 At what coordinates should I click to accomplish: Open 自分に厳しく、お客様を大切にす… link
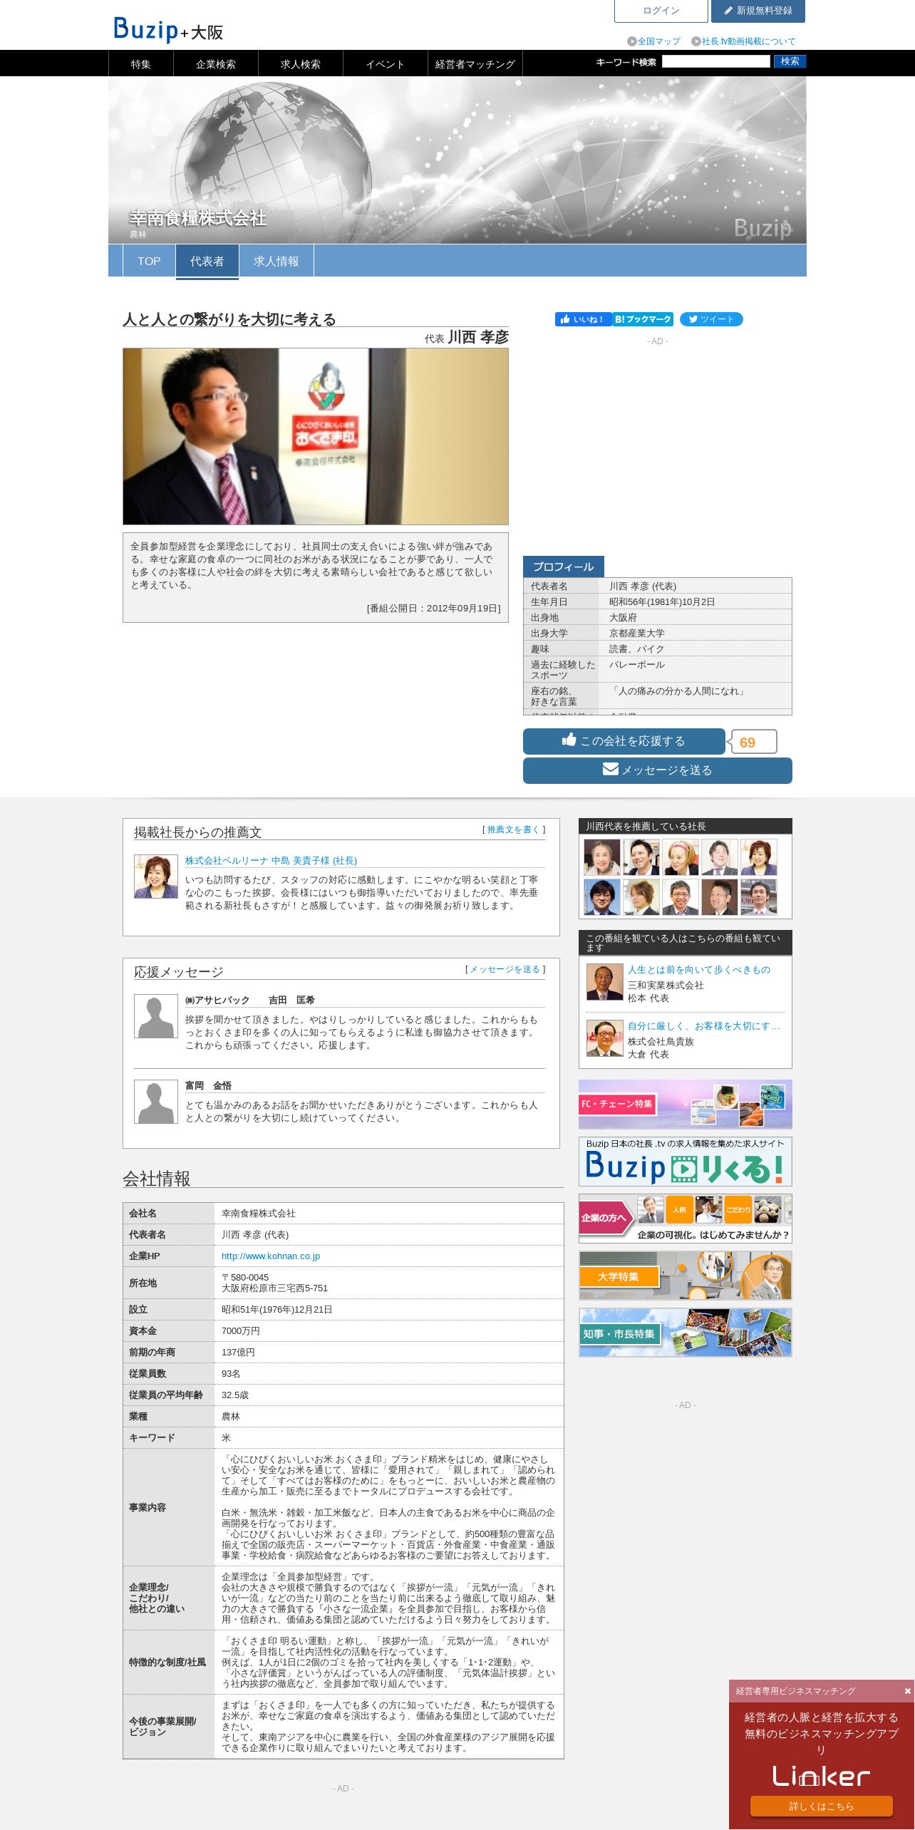(x=704, y=1026)
